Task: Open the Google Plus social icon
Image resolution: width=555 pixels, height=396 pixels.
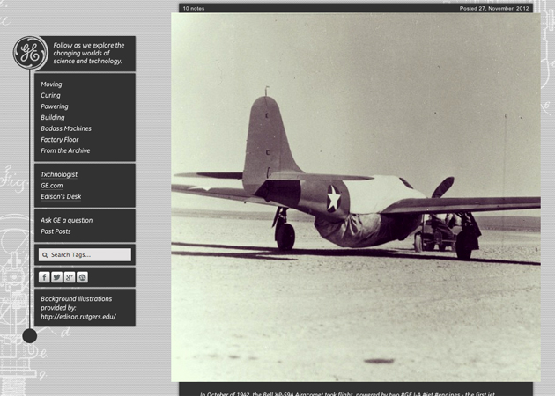Action: coord(70,277)
